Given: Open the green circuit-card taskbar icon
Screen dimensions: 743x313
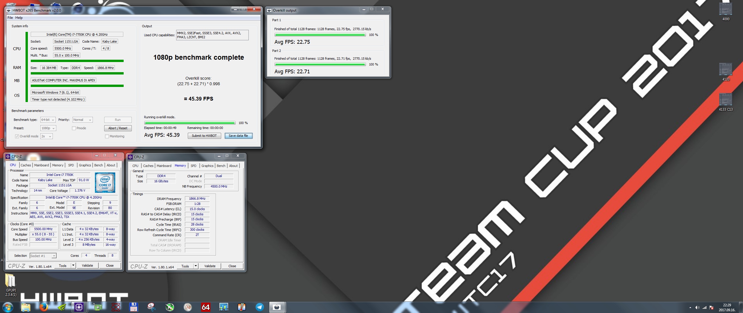Looking at the screenshot, I should point(98,307).
